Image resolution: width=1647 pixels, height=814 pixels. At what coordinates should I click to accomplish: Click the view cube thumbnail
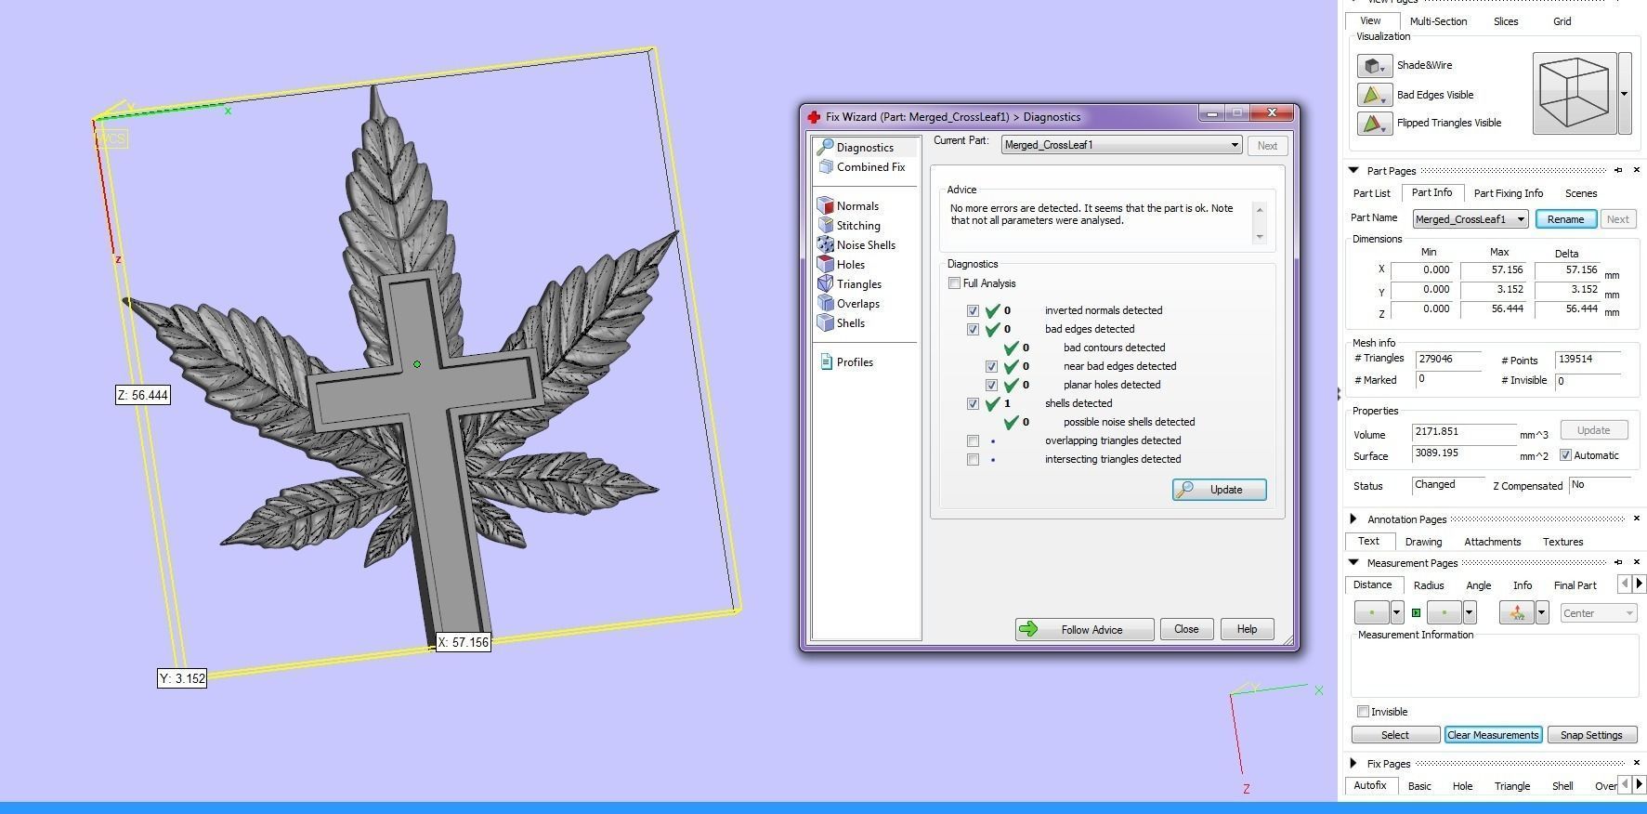click(1575, 93)
